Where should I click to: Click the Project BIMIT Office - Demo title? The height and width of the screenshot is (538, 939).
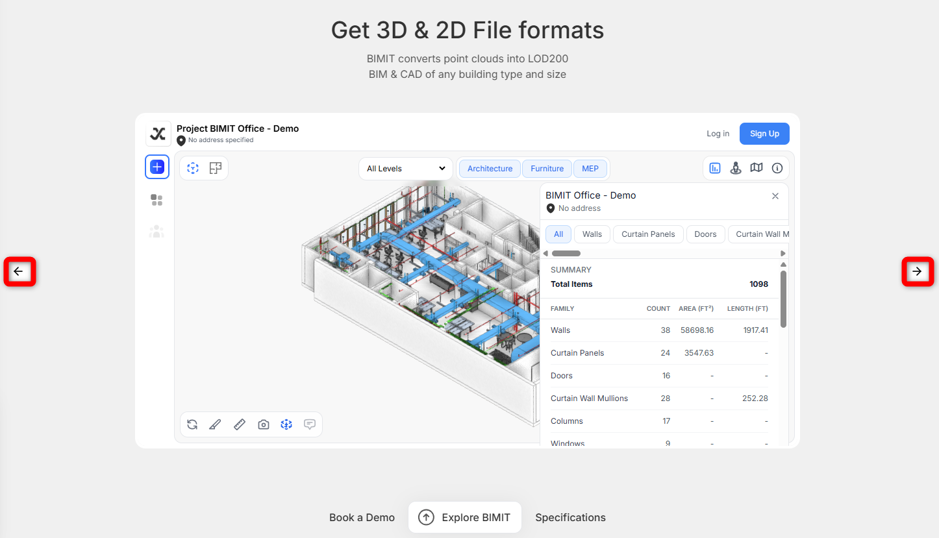[x=238, y=128]
